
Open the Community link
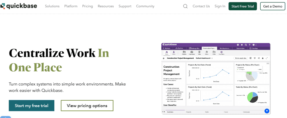pyautogui.click(x=145, y=6)
